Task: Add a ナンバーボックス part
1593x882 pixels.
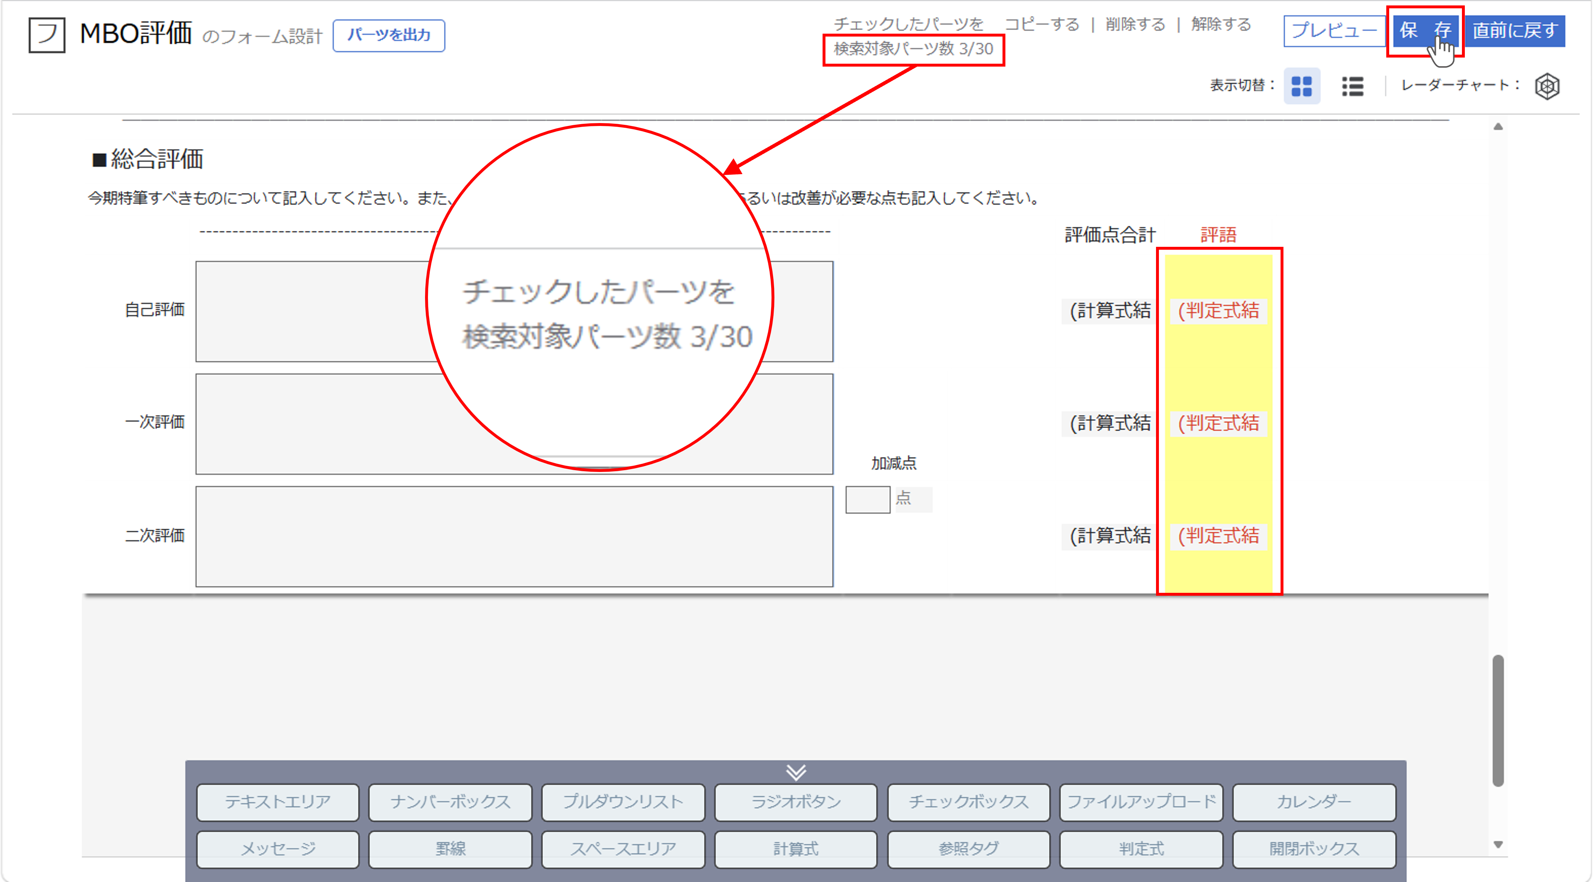Action: [x=450, y=802]
